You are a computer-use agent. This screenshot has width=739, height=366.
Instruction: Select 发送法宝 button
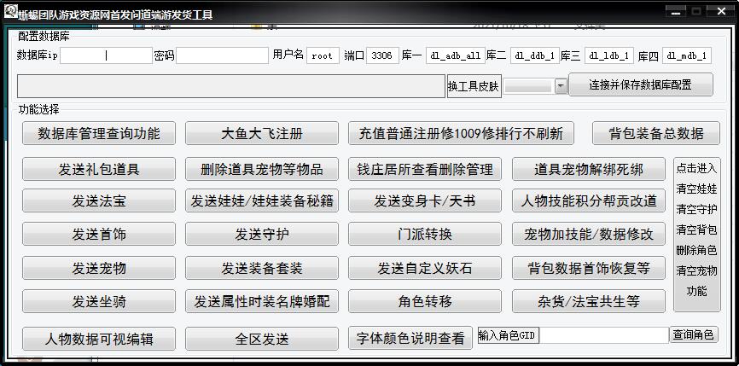point(99,201)
